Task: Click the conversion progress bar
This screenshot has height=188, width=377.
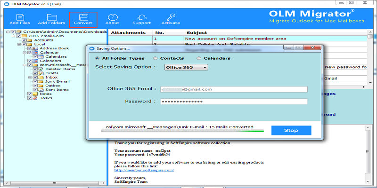Action: 182,131
